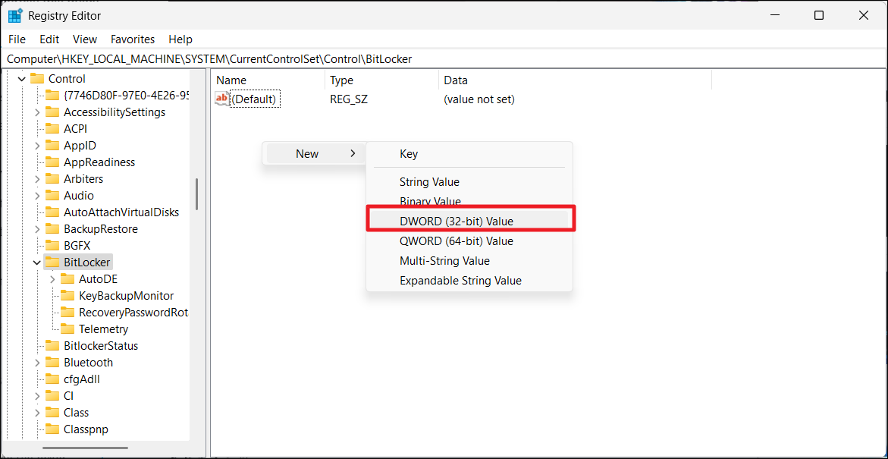The width and height of the screenshot is (888, 459).
Task: Open the View menu
Action: point(85,39)
